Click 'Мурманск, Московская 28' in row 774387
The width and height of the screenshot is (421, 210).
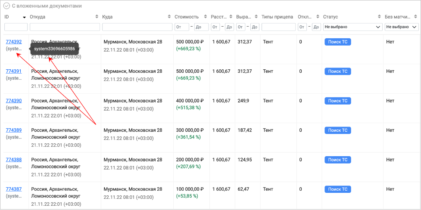pyautogui.click(x=133, y=189)
